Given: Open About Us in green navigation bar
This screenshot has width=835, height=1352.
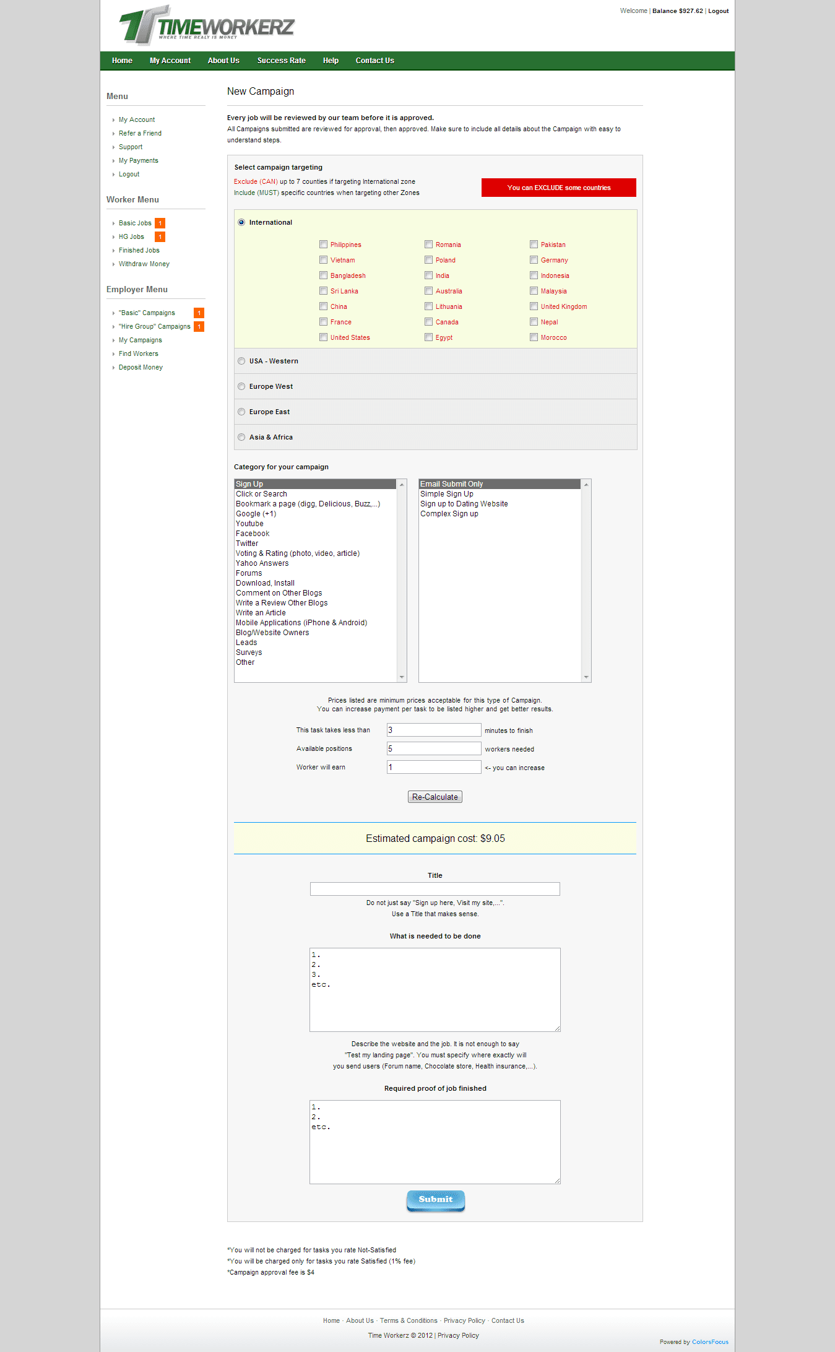Looking at the screenshot, I should (x=223, y=61).
